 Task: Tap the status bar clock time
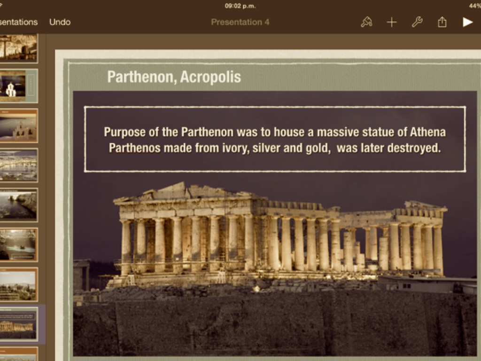tap(240, 6)
